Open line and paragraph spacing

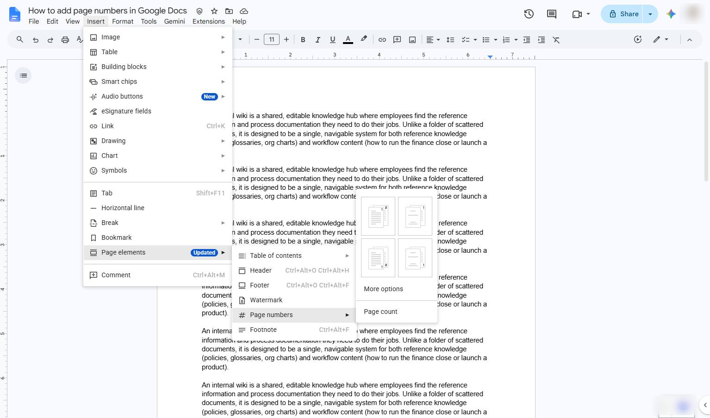pos(450,40)
